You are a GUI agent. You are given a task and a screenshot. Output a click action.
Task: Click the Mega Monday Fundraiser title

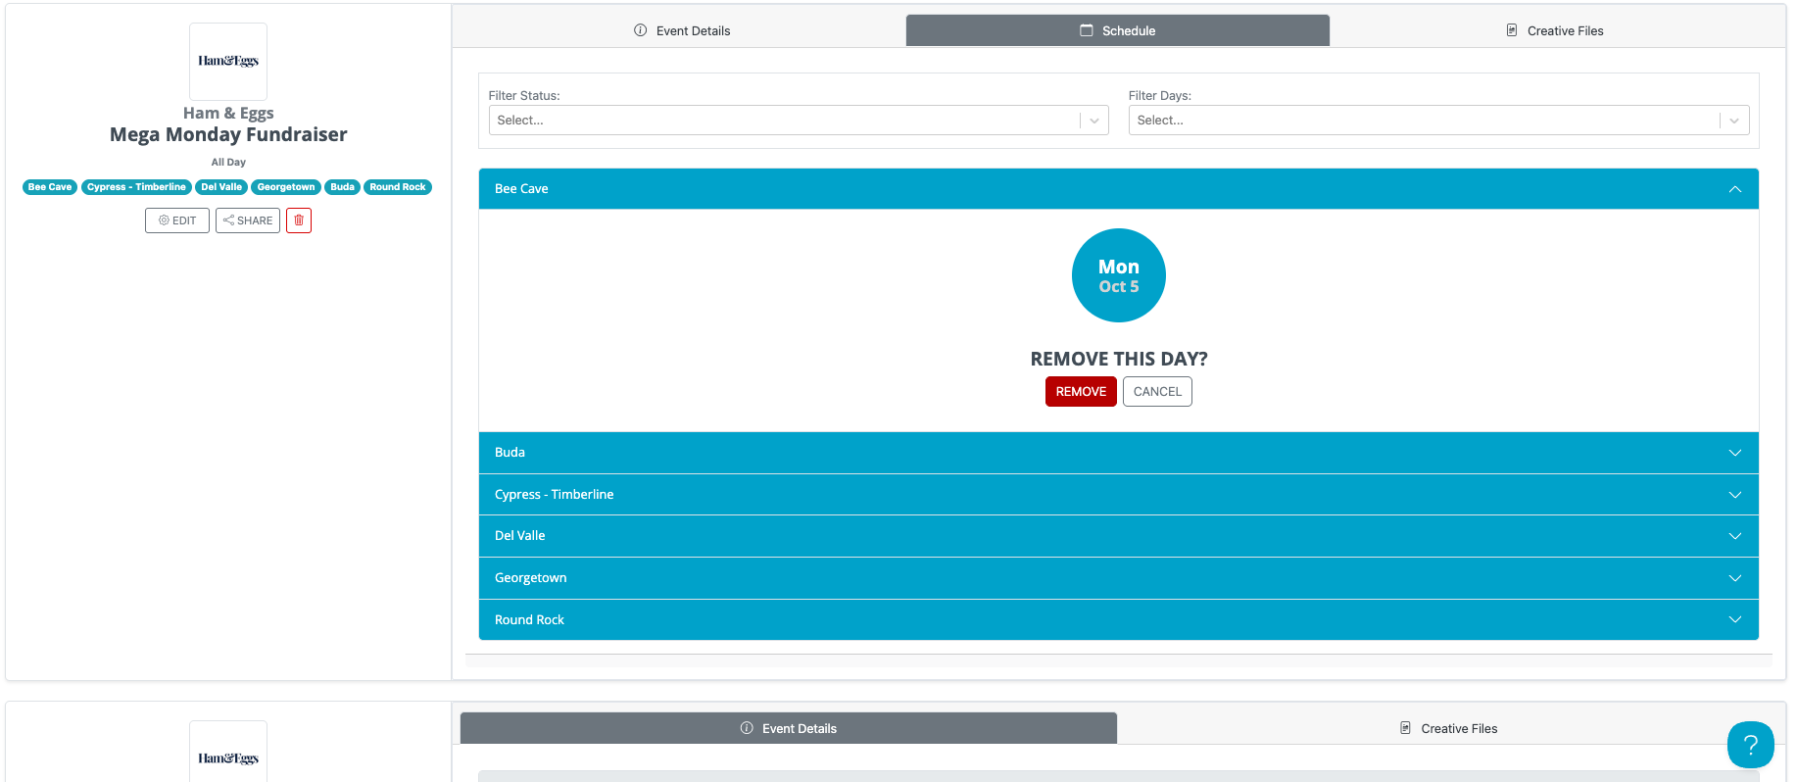pos(228,134)
